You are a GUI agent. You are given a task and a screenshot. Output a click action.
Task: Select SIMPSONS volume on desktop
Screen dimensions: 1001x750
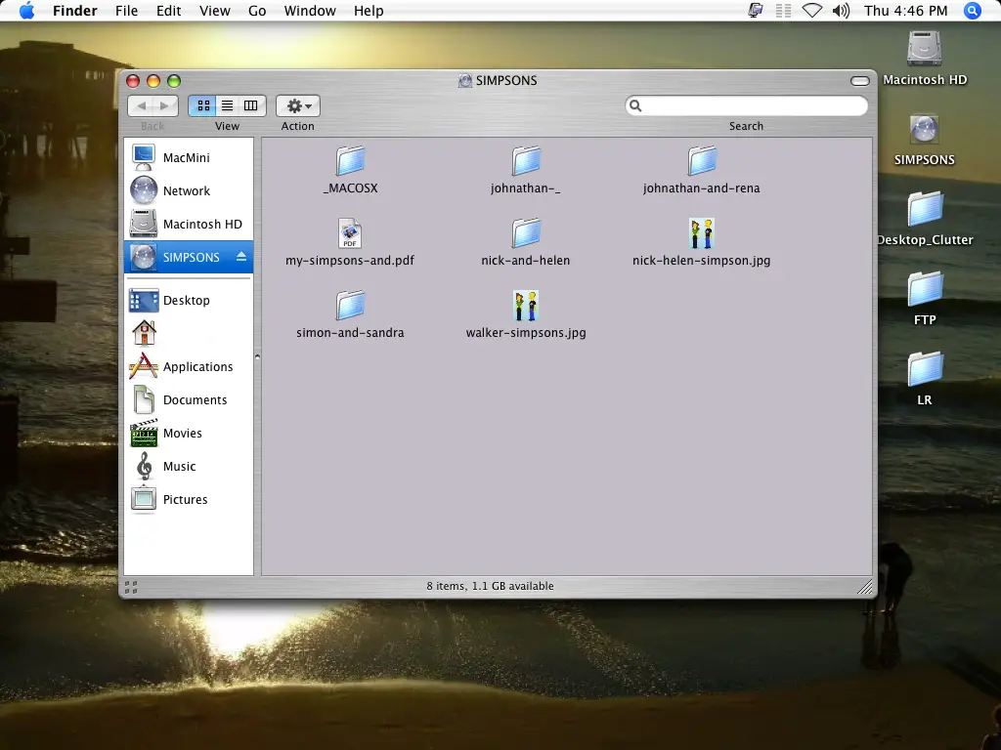tap(925, 130)
